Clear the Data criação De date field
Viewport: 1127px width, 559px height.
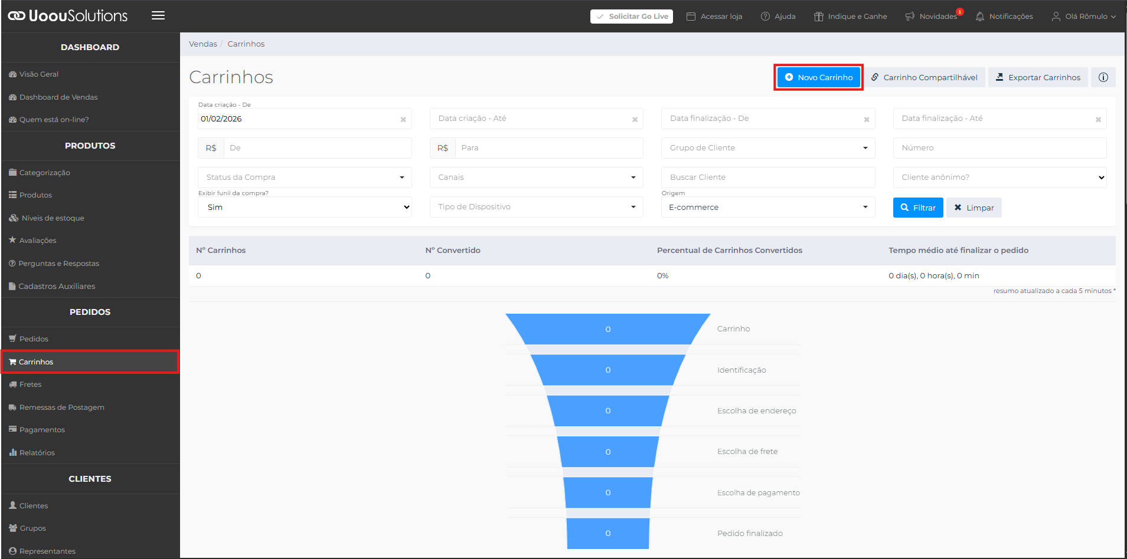pyautogui.click(x=403, y=120)
